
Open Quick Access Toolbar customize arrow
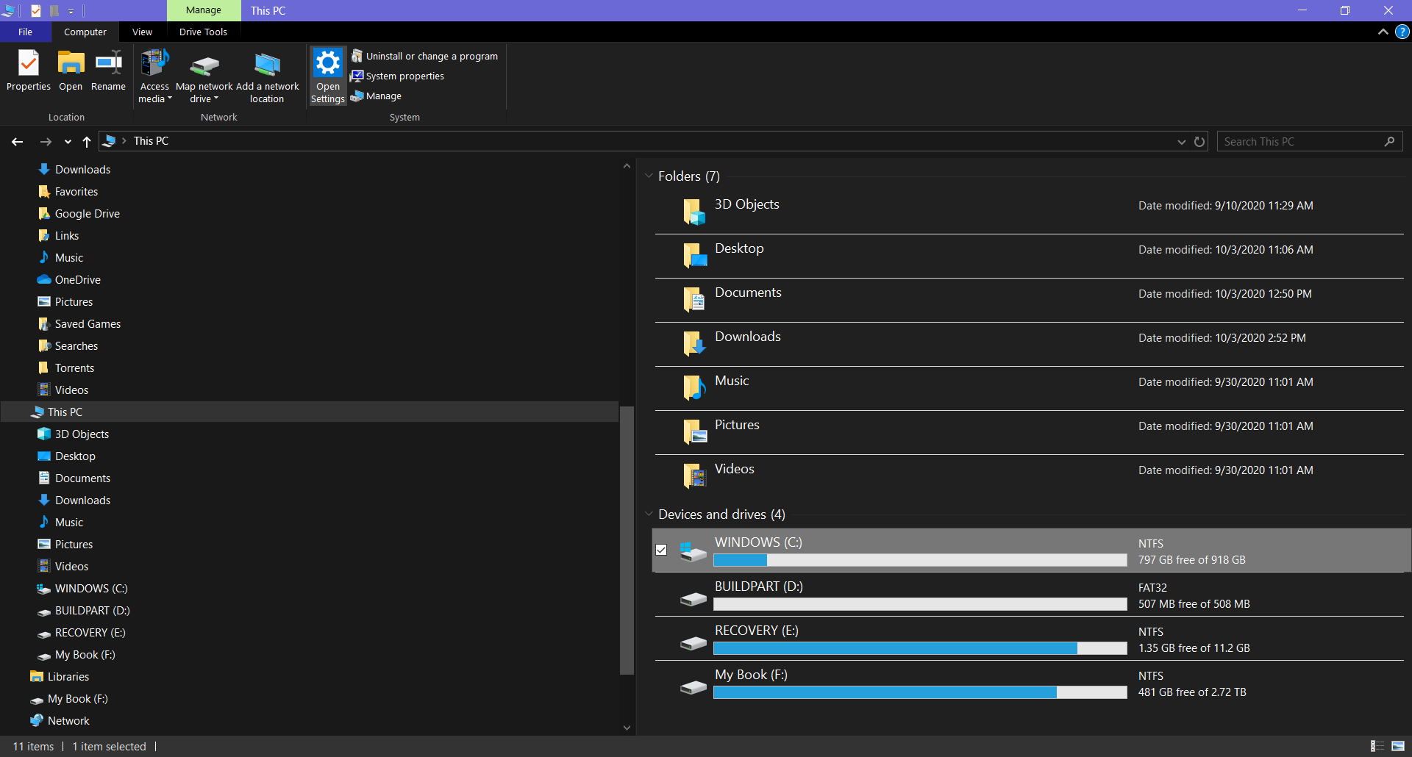(x=71, y=11)
